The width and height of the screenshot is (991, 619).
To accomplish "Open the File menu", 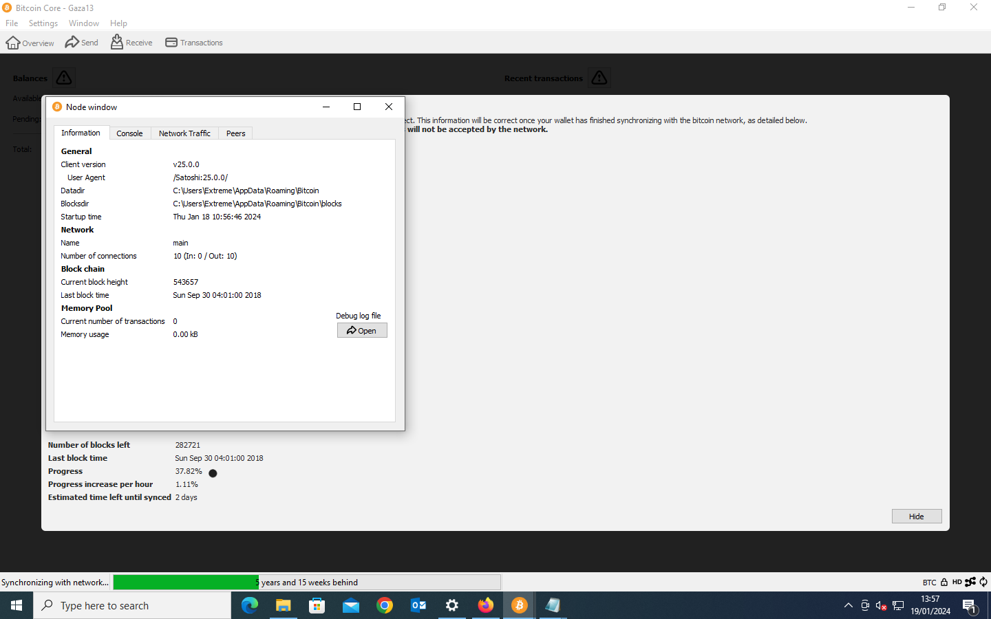I will pos(12,23).
